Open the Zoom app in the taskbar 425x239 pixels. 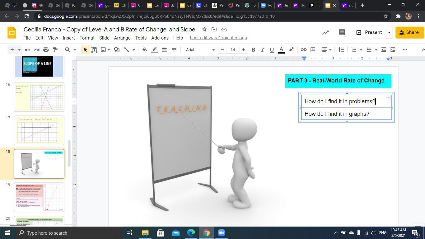[221, 233]
